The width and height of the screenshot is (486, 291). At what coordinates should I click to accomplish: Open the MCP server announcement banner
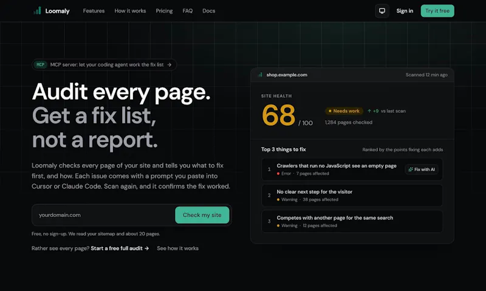[104, 64]
